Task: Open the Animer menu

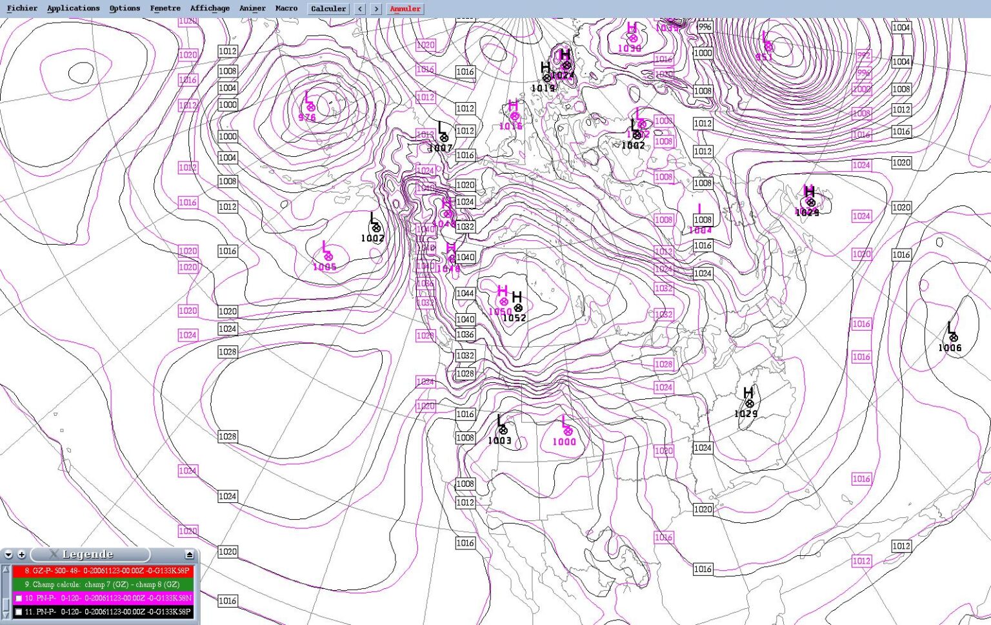Action: (252, 8)
